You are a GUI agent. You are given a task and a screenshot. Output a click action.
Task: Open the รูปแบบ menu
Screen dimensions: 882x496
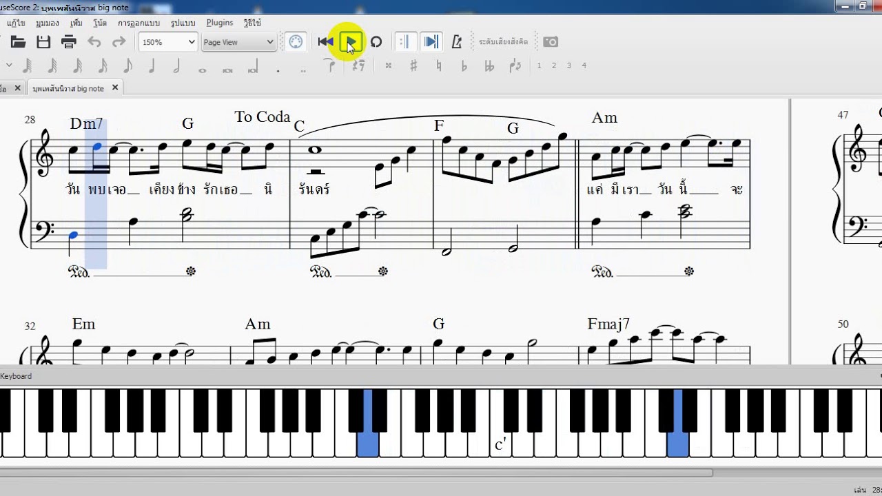click(183, 23)
